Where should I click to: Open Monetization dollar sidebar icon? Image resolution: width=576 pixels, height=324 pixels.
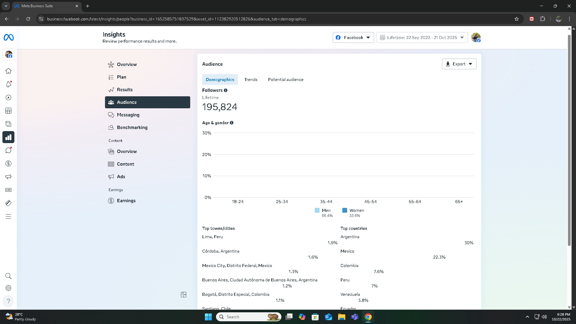pyautogui.click(x=8, y=163)
